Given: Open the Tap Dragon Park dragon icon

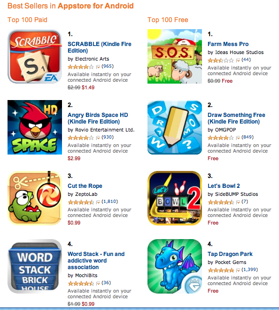Looking at the screenshot, I should coord(175,266).
